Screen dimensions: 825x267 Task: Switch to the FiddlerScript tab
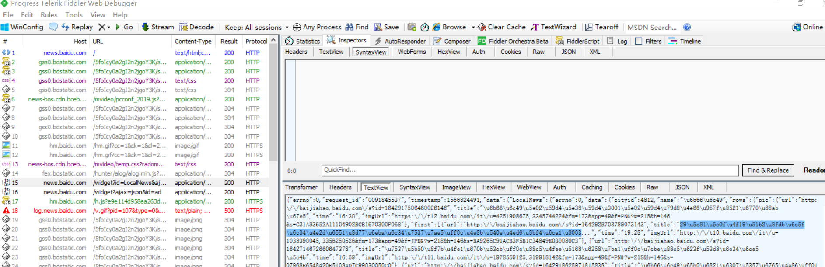577,41
